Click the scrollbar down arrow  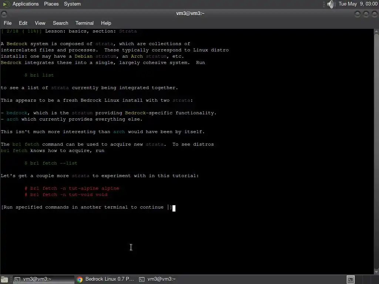(376, 272)
